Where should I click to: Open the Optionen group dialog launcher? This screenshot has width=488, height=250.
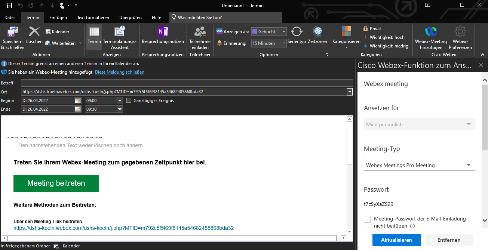tap(327, 55)
